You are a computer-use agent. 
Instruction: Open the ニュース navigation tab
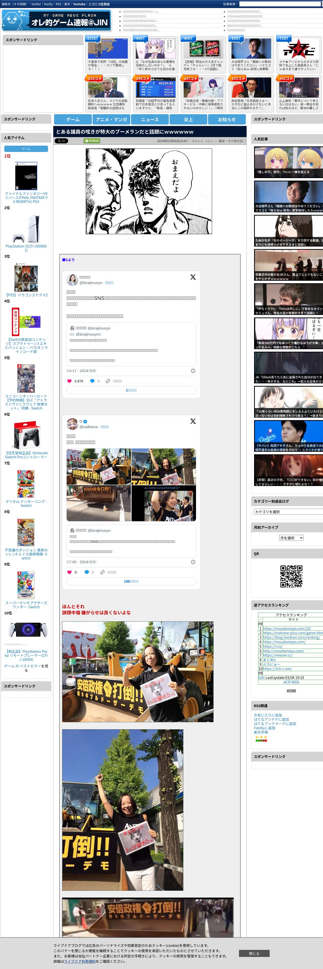point(150,119)
